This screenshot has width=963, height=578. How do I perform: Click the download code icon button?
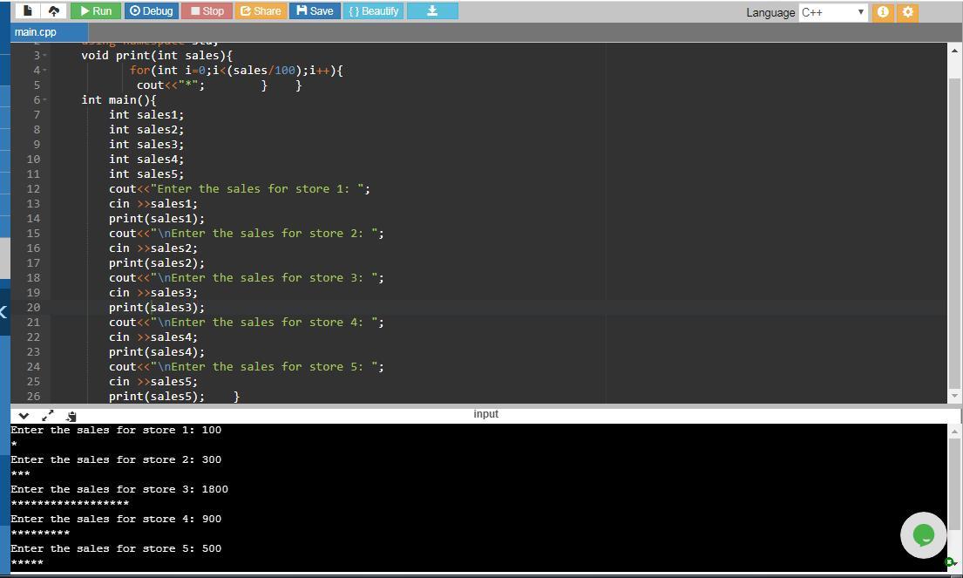click(x=431, y=11)
